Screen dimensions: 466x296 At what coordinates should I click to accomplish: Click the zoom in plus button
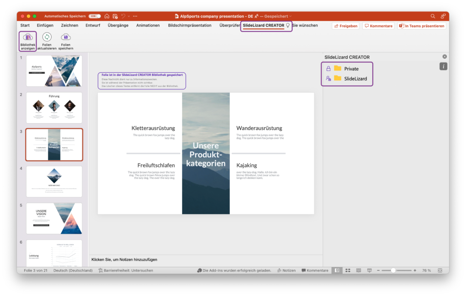pyautogui.click(x=415, y=271)
